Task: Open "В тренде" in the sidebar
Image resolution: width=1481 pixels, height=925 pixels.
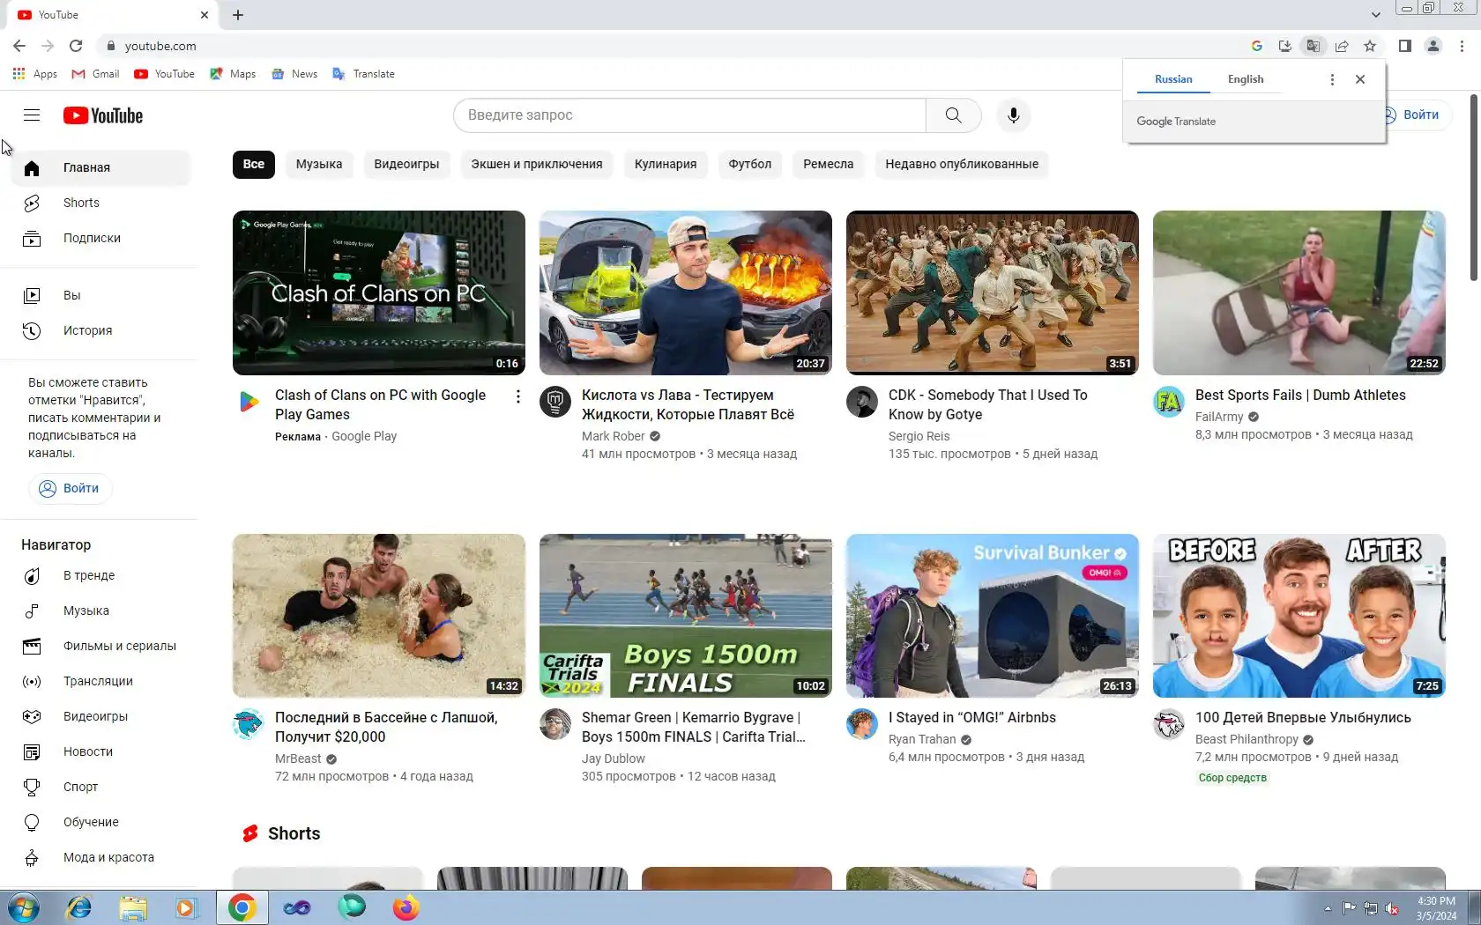Action: [x=100, y=575]
